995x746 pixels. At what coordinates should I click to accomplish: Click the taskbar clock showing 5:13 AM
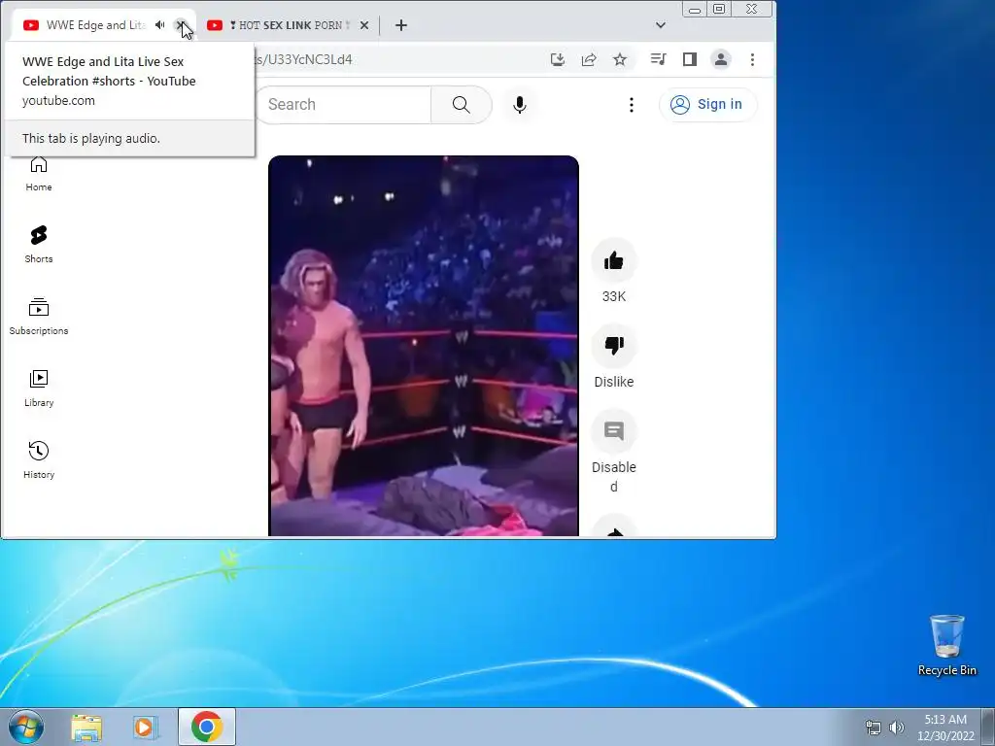click(x=945, y=727)
